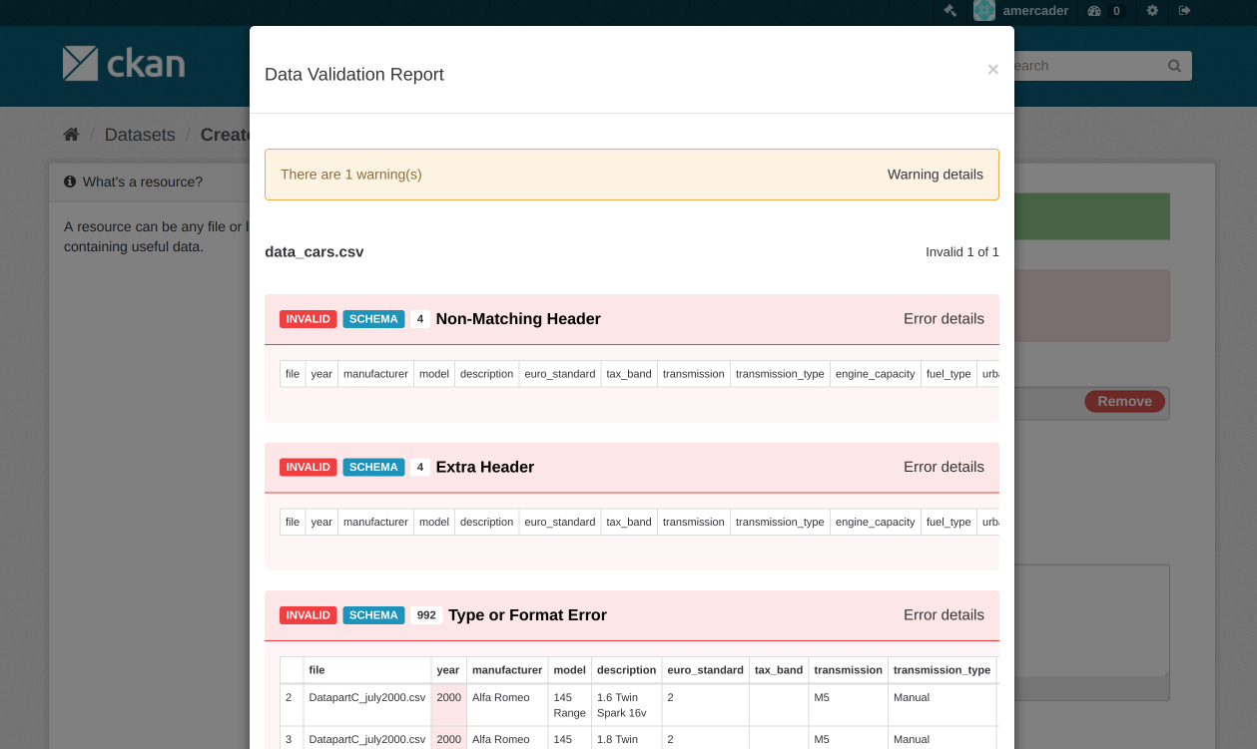Screen dimensions: 1257x749
Task: Select 145 Range model cell in row 2
Action: click(x=570, y=705)
